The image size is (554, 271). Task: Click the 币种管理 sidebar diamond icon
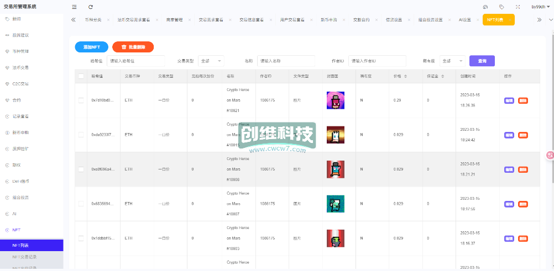tap(7, 51)
